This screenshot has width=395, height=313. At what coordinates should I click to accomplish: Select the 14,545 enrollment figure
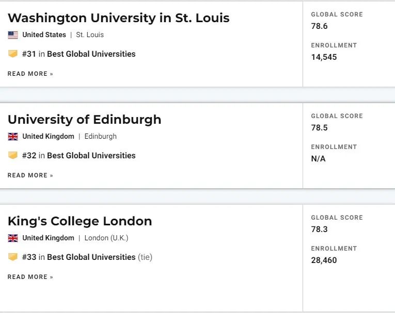pos(324,57)
